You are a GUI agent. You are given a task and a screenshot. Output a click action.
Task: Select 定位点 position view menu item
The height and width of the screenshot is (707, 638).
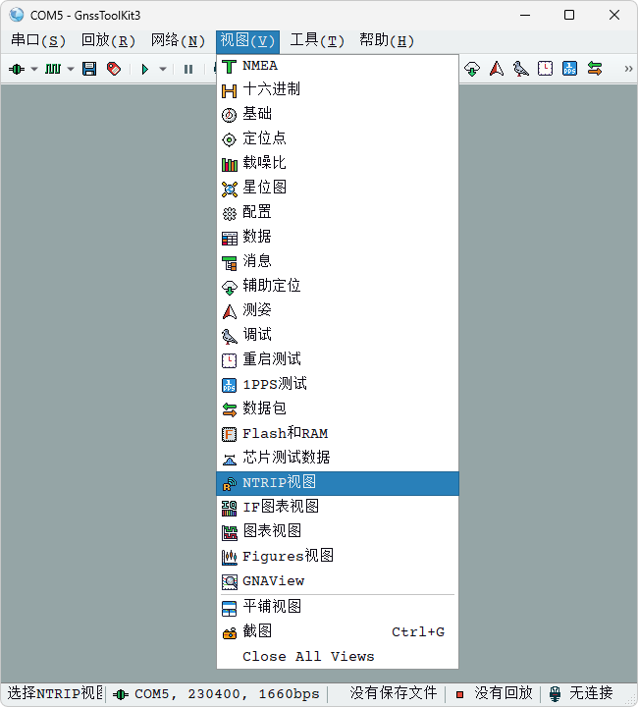(338, 138)
